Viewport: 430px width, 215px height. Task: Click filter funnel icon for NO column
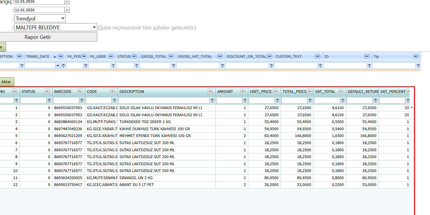(x=17, y=101)
